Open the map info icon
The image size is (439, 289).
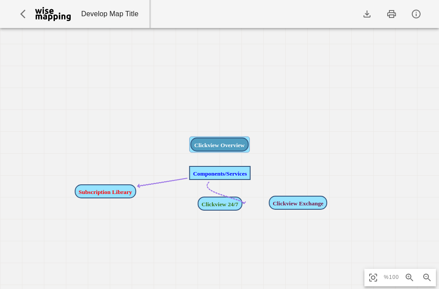pyautogui.click(x=416, y=14)
